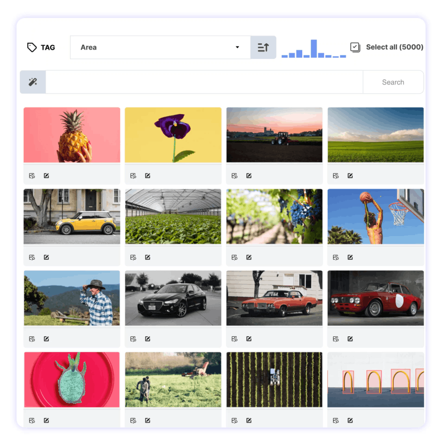This screenshot has width=445, height=446.
Task: Open the yellow arches thumbnail
Action: coord(376,380)
